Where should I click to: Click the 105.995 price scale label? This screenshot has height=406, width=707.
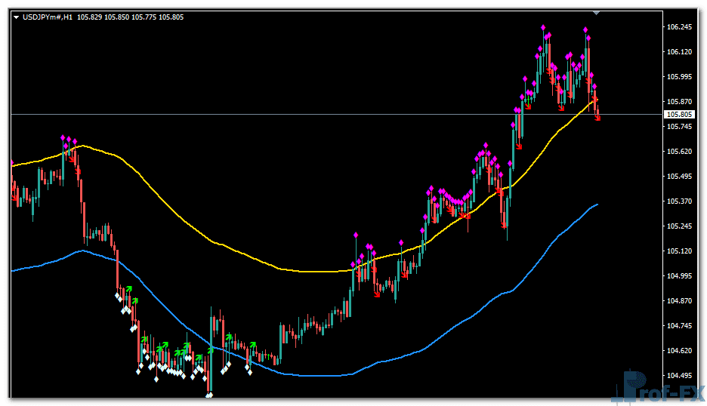click(x=680, y=77)
